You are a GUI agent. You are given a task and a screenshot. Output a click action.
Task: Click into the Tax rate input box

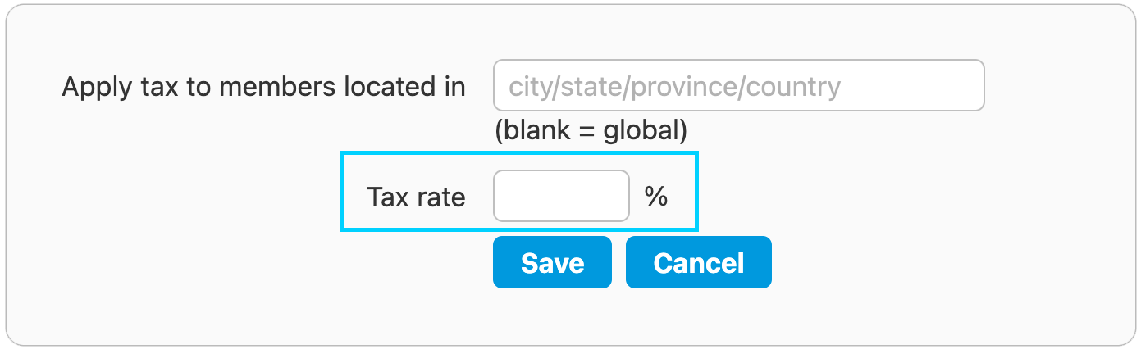[x=561, y=196]
